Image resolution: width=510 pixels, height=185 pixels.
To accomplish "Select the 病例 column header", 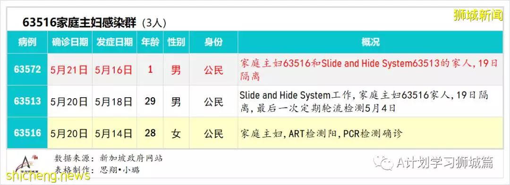I will 27,42.
